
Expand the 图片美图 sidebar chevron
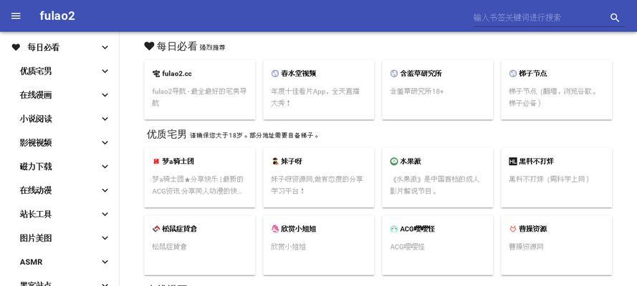[x=105, y=238]
